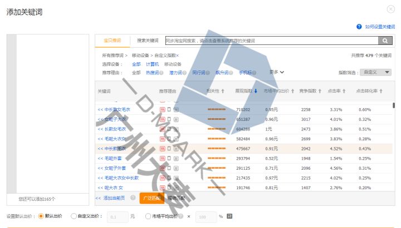Filter reasons by 飙升词
This screenshot has height=228, width=401.
point(222,73)
